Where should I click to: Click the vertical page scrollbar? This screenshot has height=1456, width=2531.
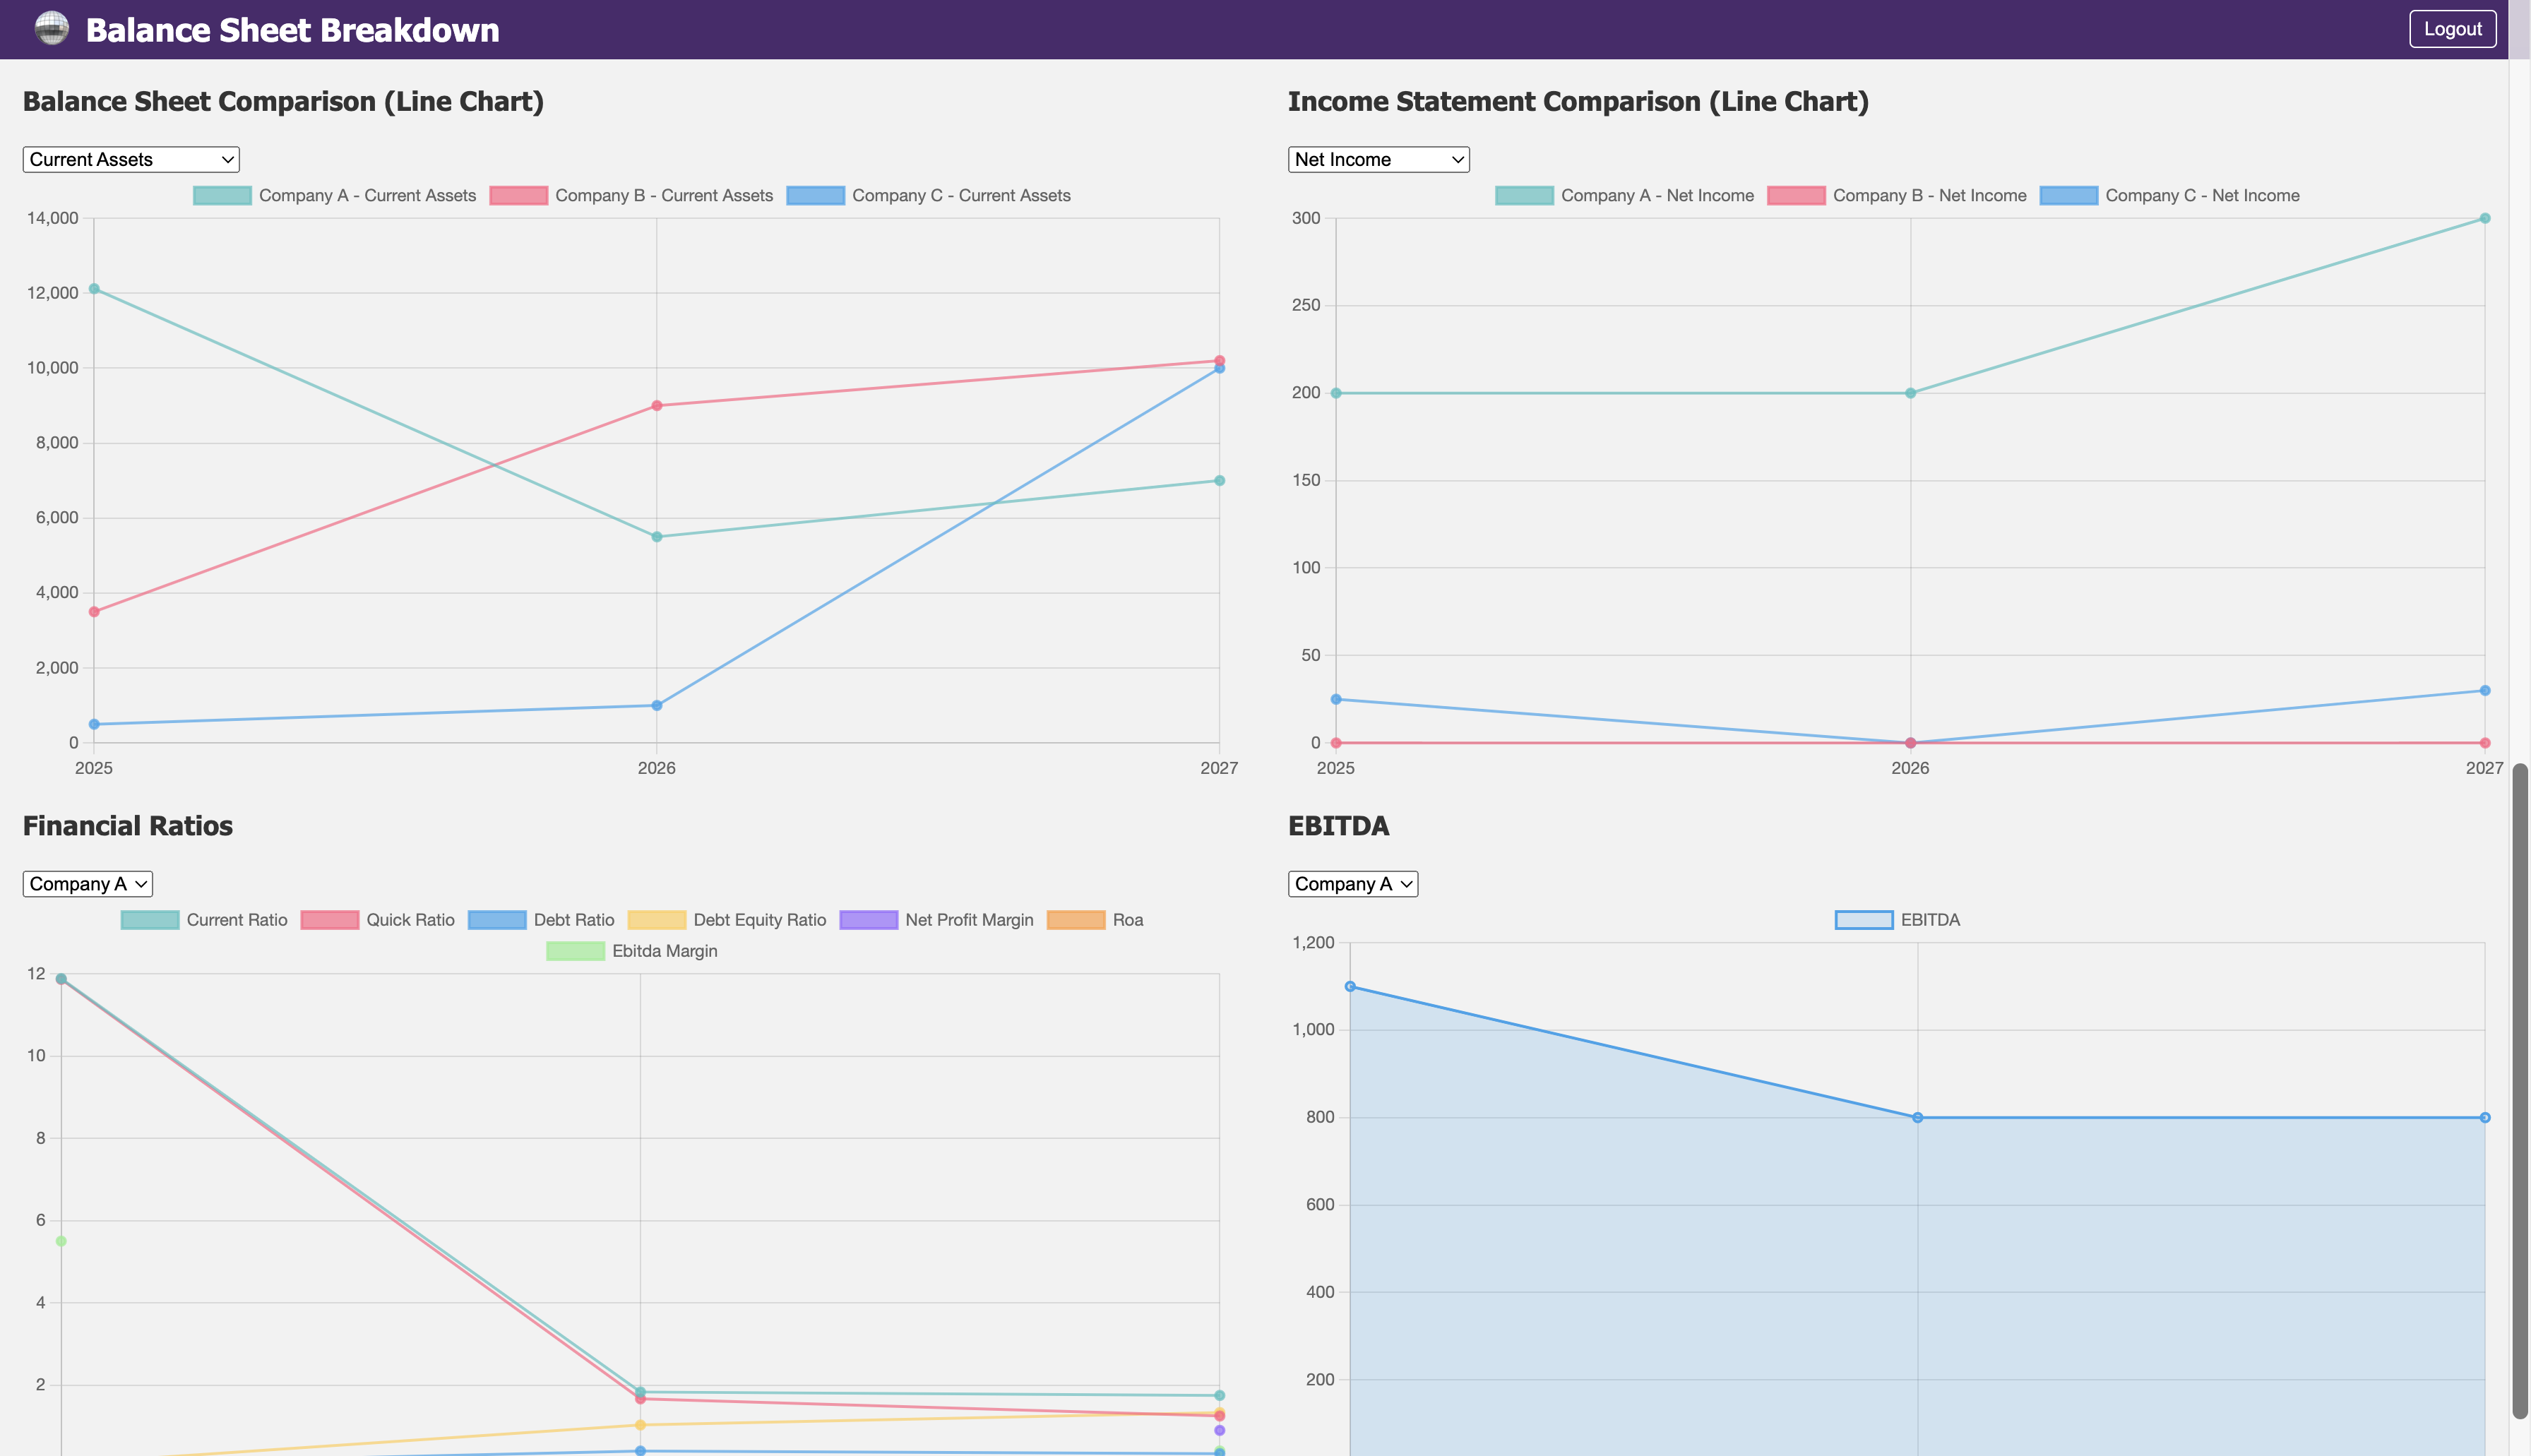coord(2520,1090)
